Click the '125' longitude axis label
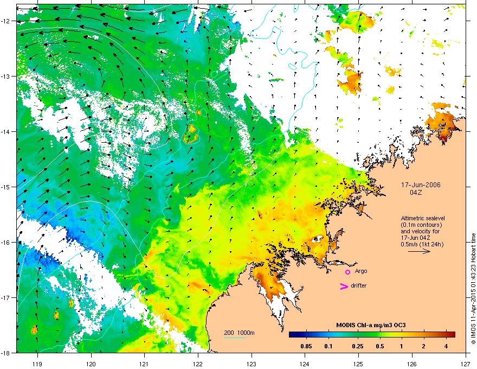 [358, 364]
